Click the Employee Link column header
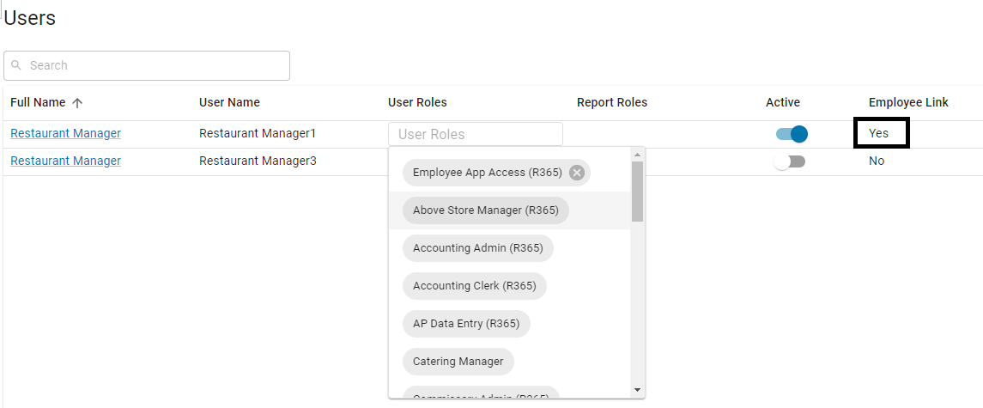This screenshot has width=983, height=408. point(908,102)
